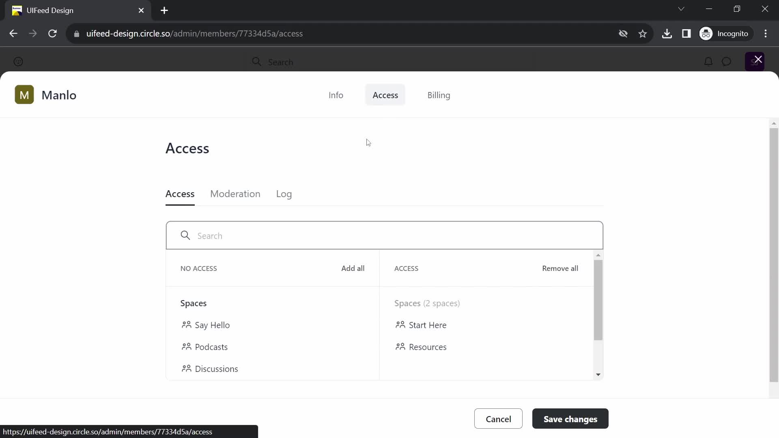Click the UIFeed Design browser tab title
779x438 pixels.
pyautogui.click(x=50, y=11)
